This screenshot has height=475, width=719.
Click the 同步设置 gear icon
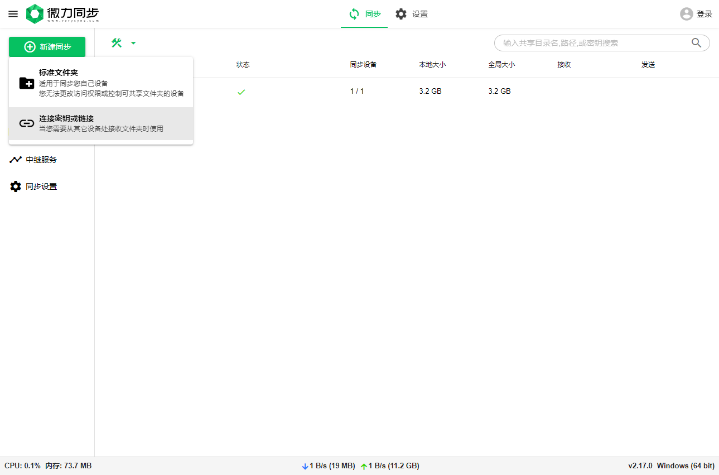click(x=16, y=186)
